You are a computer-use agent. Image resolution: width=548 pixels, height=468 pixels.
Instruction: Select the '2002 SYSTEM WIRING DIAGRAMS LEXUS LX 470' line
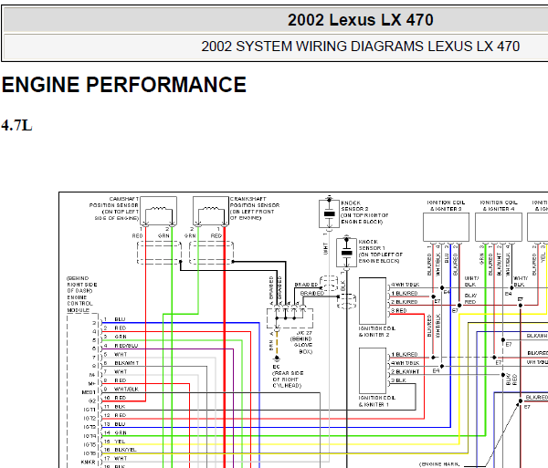click(x=361, y=47)
